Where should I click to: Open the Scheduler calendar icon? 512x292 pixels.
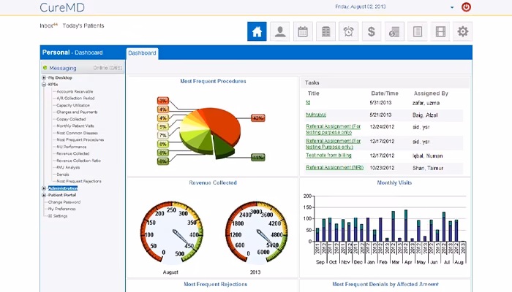coord(303,31)
